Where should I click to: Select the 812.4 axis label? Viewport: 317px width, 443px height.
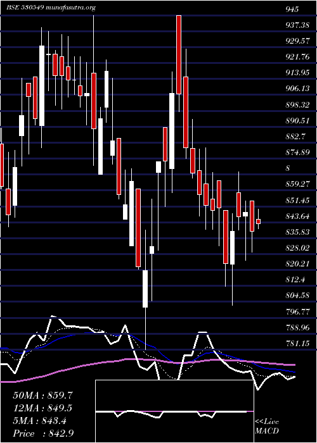click(x=295, y=280)
